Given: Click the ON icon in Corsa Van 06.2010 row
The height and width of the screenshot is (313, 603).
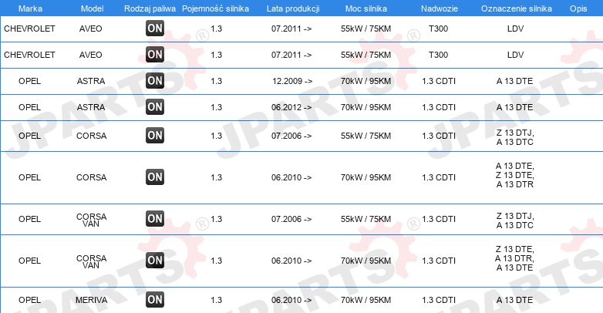Looking at the screenshot, I should click(155, 260).
